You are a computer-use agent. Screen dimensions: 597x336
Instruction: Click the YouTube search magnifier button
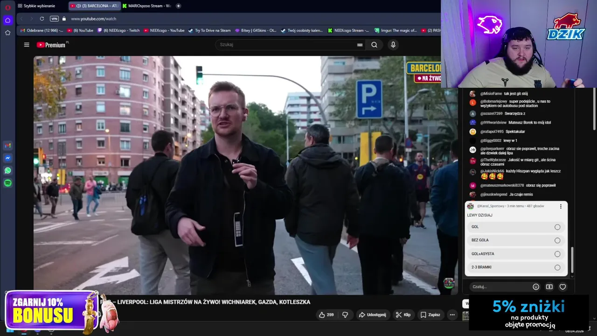(x=374, y=45)
